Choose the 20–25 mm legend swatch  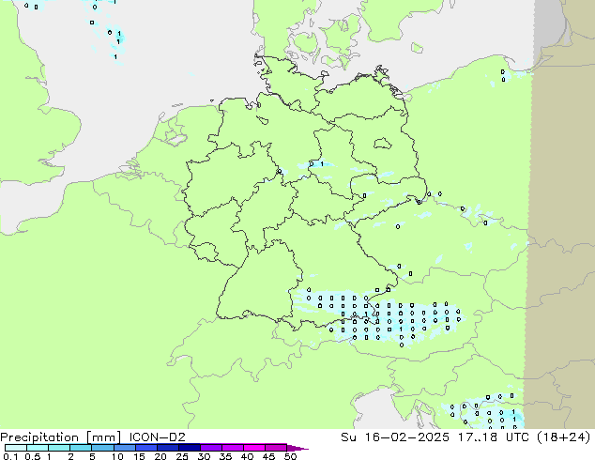pos(167,448)
